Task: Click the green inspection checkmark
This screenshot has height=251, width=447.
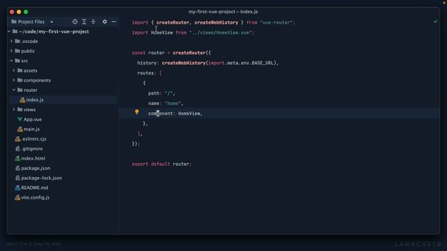Action: (x=435, y=22)
